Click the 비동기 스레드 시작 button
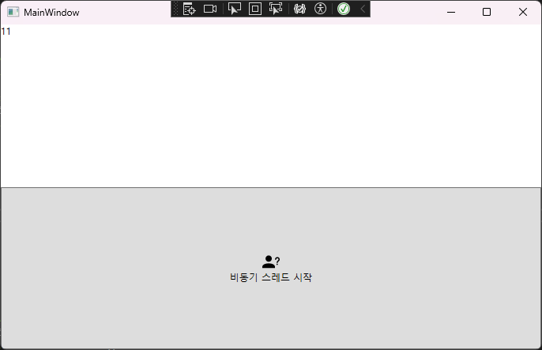The image size is (542, 350). pos(271,269)
